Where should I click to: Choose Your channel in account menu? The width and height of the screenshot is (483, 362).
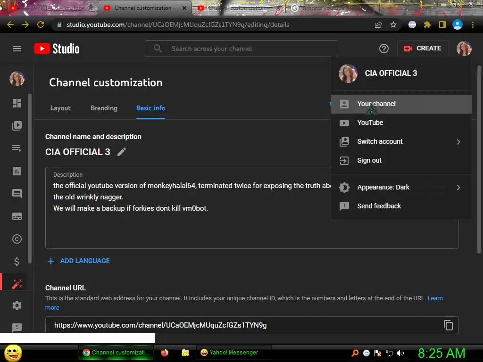pos(401,104)
